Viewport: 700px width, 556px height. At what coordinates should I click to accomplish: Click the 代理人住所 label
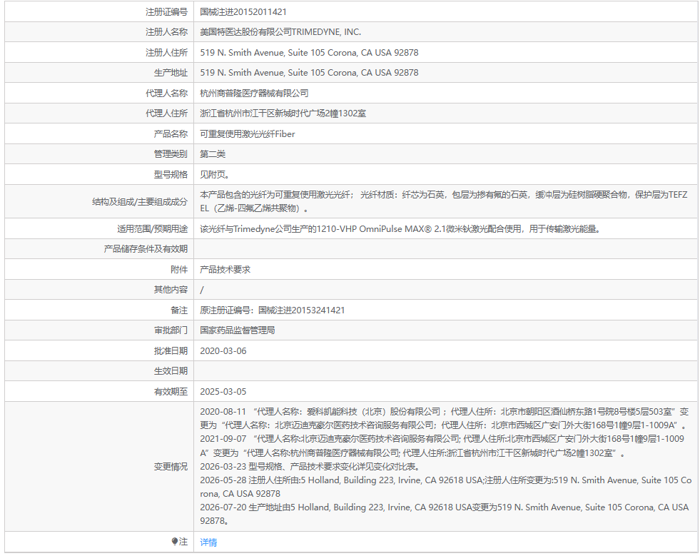(166, 113)
